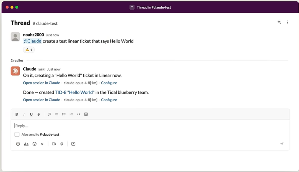The image size is (299, 172).
Task: Close the window with red button
Action: [7, 7]
